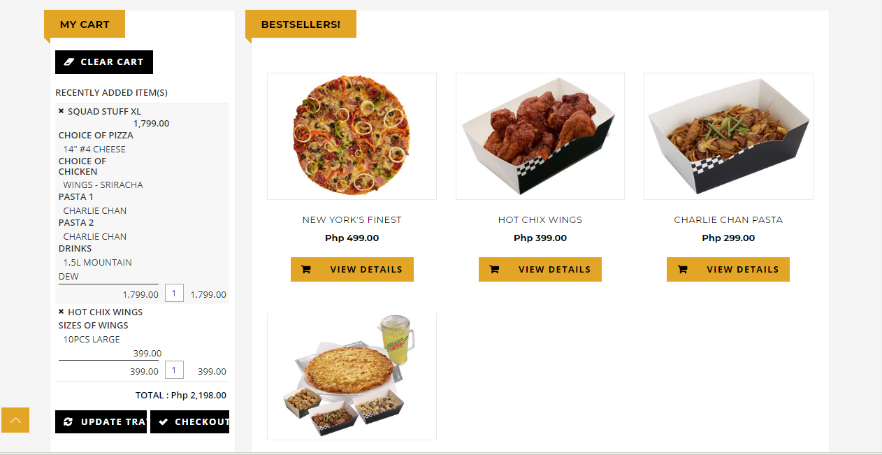The image size is (882, 455).
Task: Click cart icon under New York's Finest
Action: (x=306, y=269)
